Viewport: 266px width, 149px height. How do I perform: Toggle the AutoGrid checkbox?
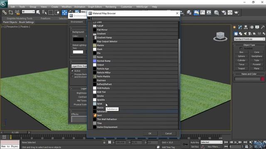(241, 48)
